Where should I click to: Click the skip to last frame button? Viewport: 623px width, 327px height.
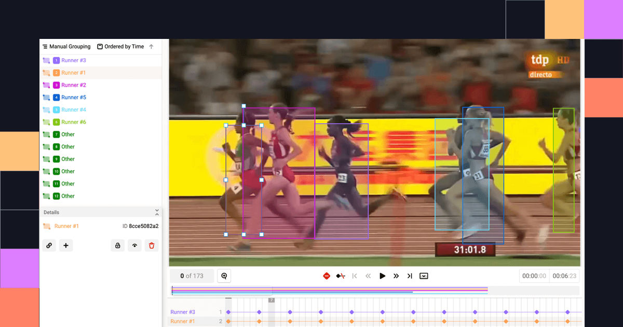click(x=410, y=276)
